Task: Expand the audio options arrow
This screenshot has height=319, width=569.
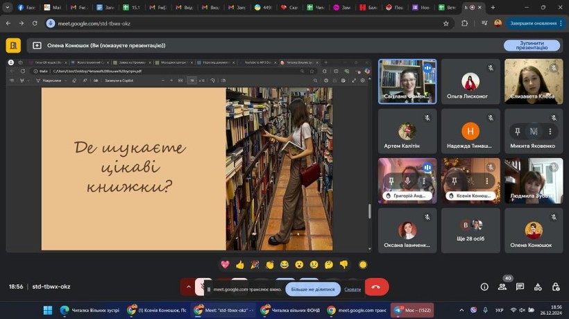Action: (188, 286)
